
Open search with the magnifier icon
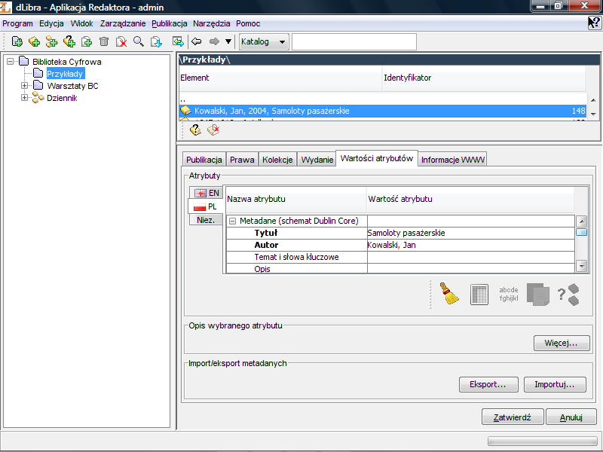click(x=139, y=41)
